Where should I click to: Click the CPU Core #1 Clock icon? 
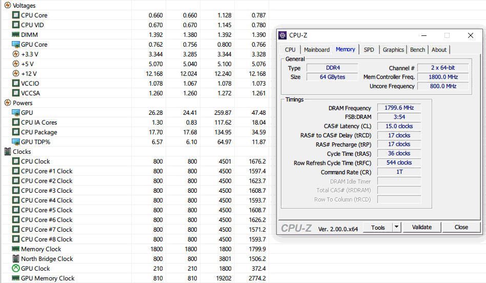point(15,171)
